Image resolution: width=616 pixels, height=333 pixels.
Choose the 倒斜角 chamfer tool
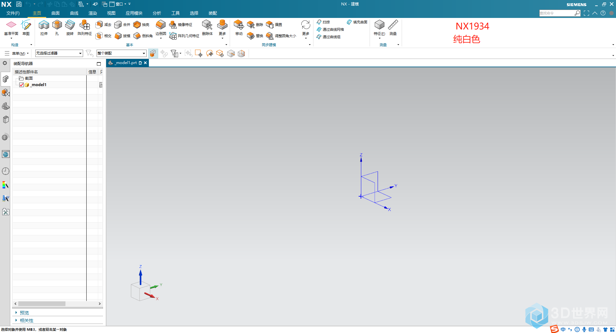(143, 36)
